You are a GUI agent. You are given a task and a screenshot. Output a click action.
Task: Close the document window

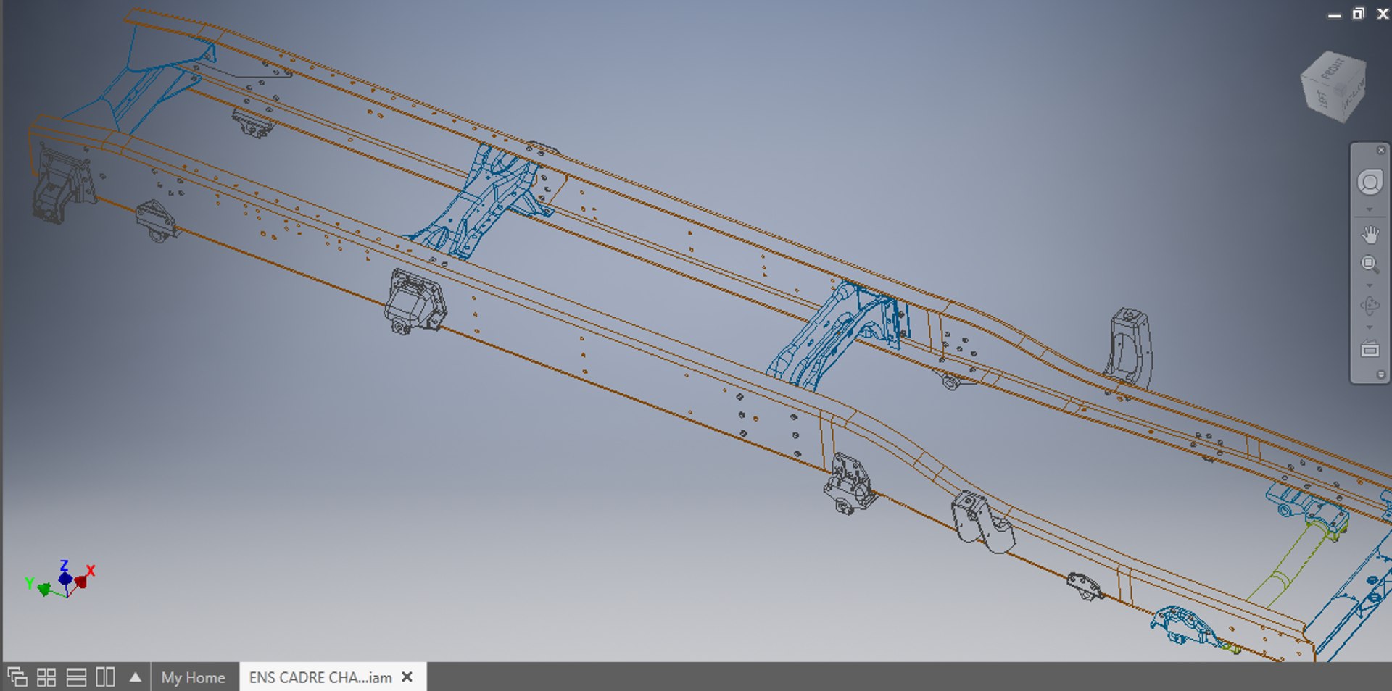pyautogui.click(x=1383, y=14)
